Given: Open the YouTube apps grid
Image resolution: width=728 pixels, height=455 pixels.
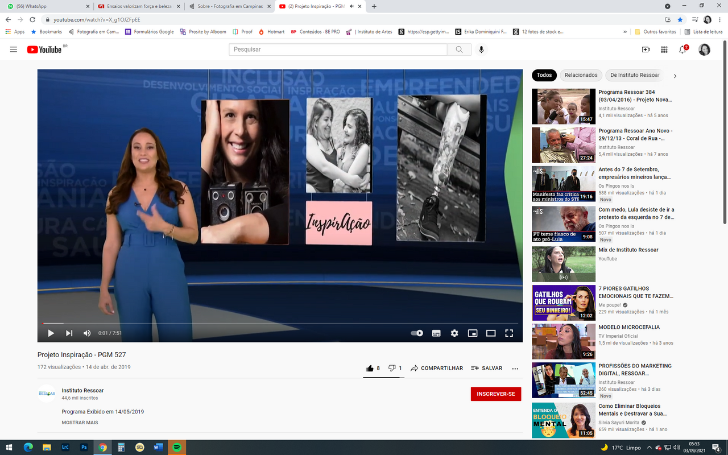Looking at the screenshot, I should pyautogui.click(x=664, y=49).
